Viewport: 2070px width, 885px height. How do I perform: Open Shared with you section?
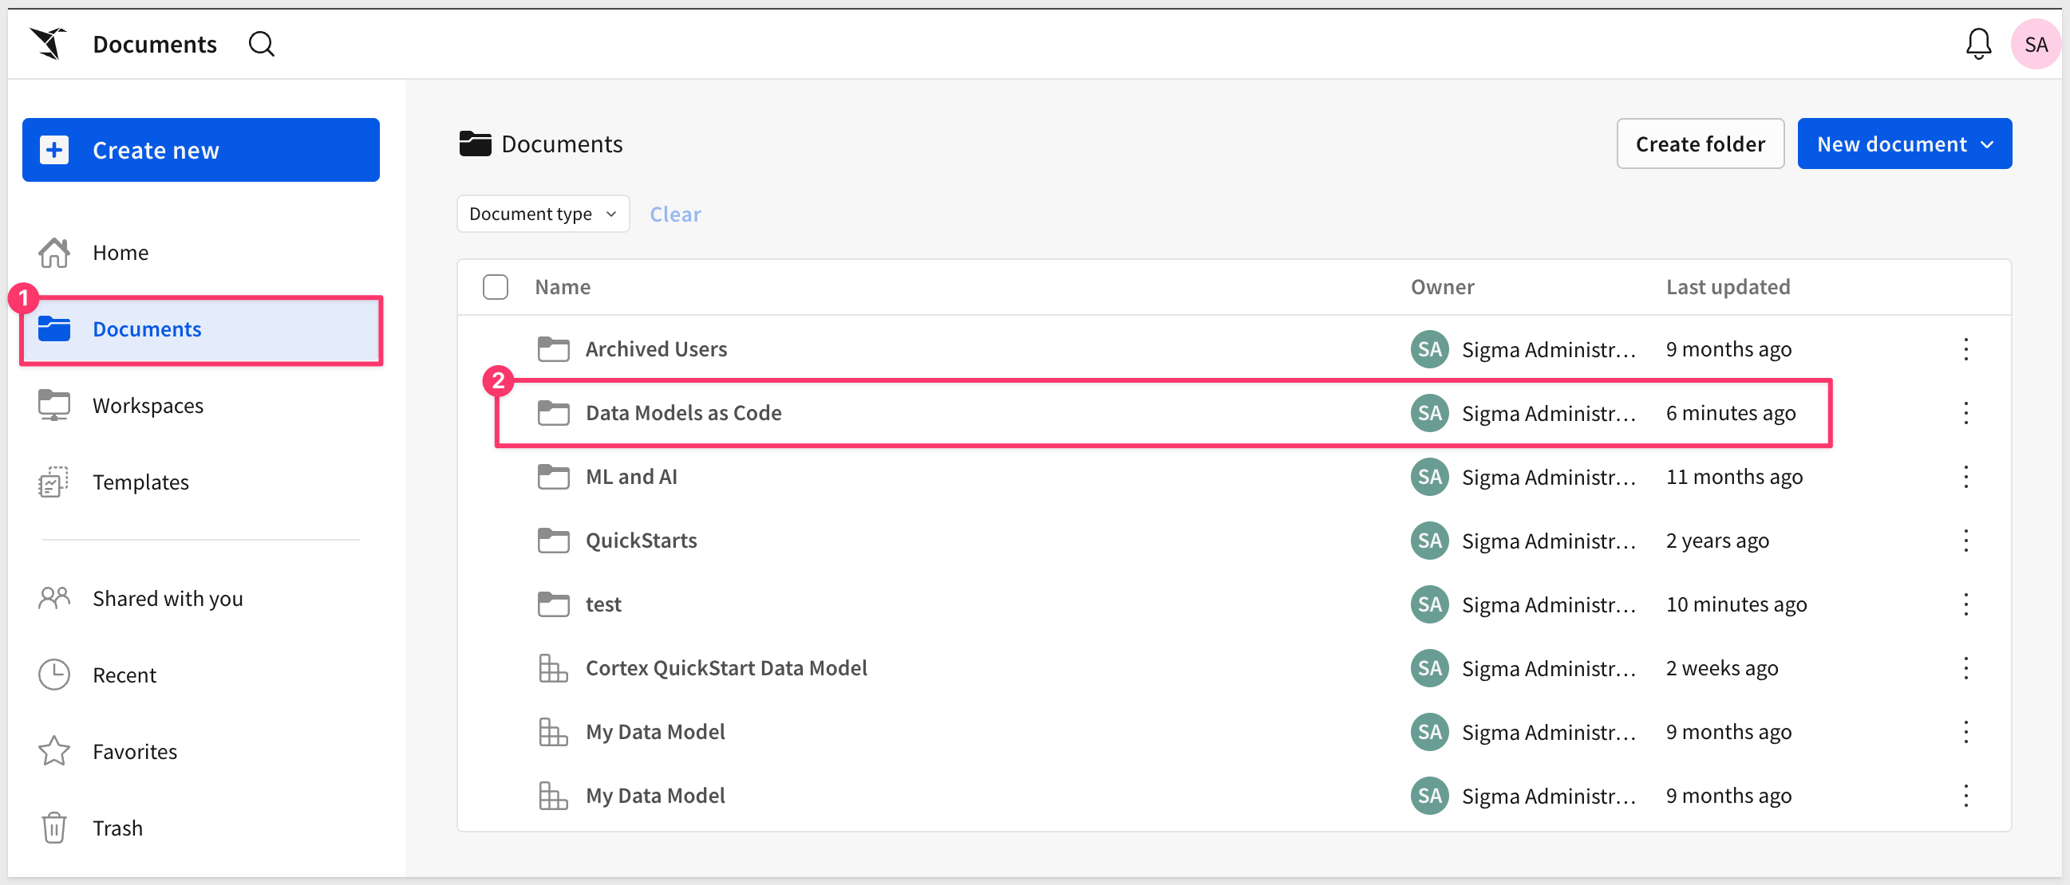click(167, 598)
